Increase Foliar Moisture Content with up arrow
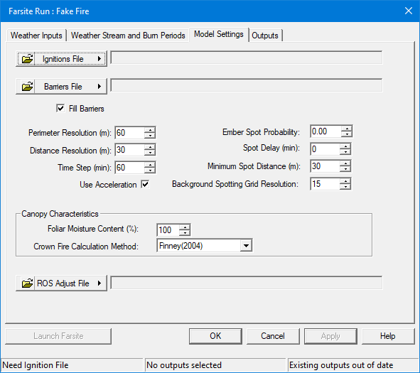The height and width of the screenshot is (373, 420). (185, 227)
